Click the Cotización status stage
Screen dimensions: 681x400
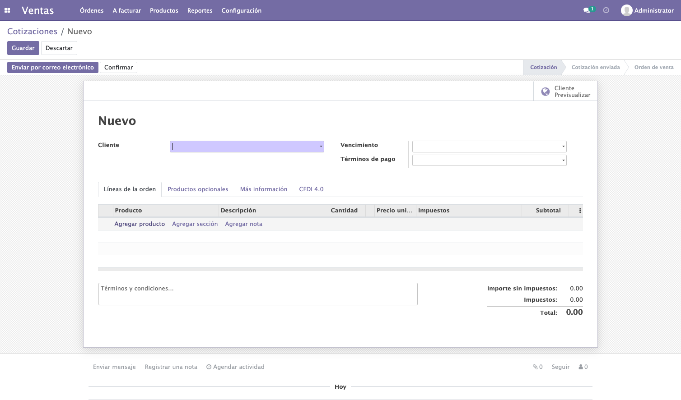pos(544,68)
